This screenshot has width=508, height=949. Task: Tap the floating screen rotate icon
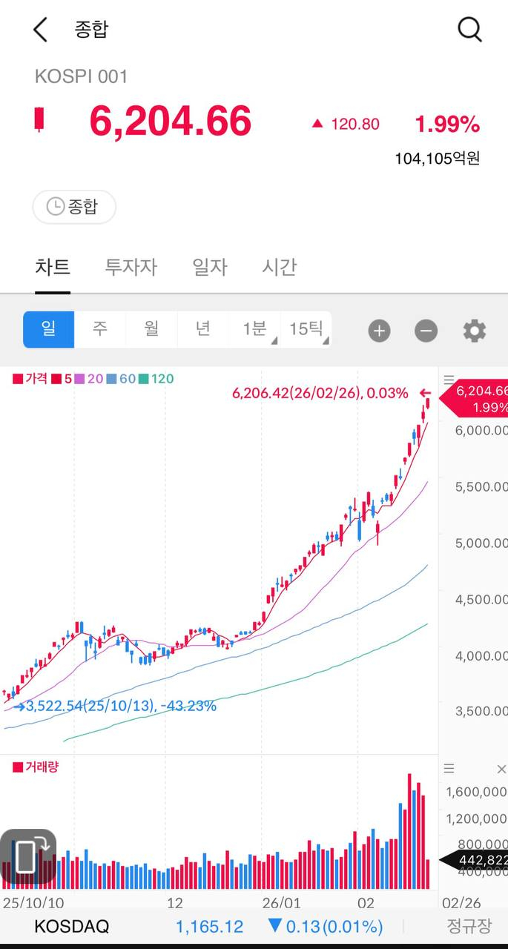pos(28,856)
